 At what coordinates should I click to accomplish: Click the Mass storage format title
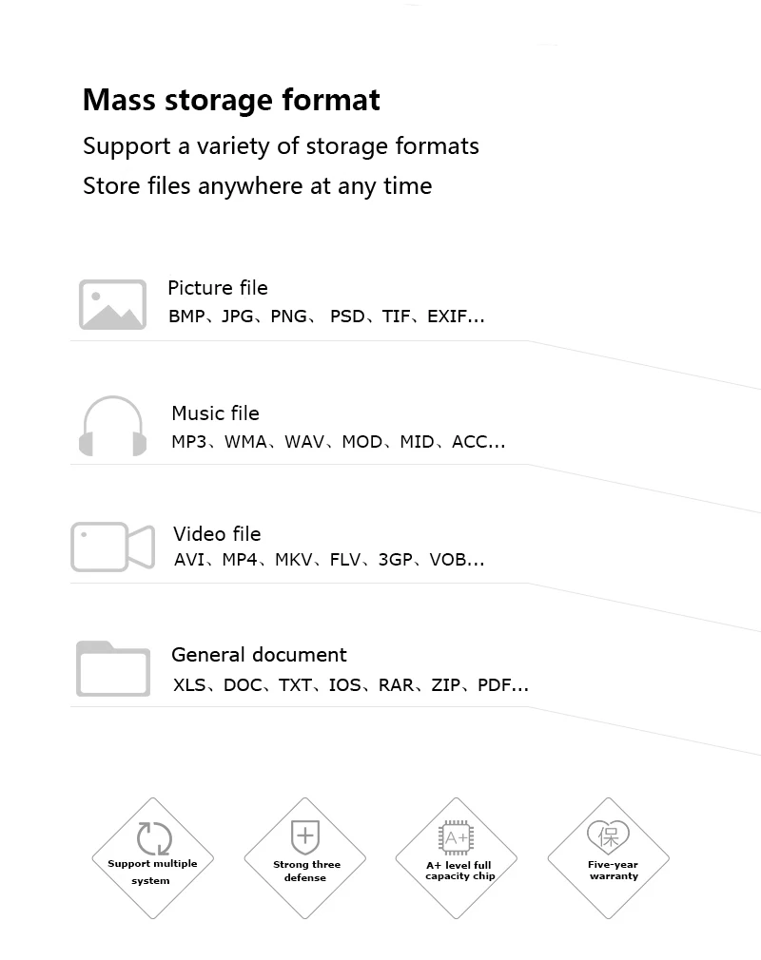coord(231,100)
